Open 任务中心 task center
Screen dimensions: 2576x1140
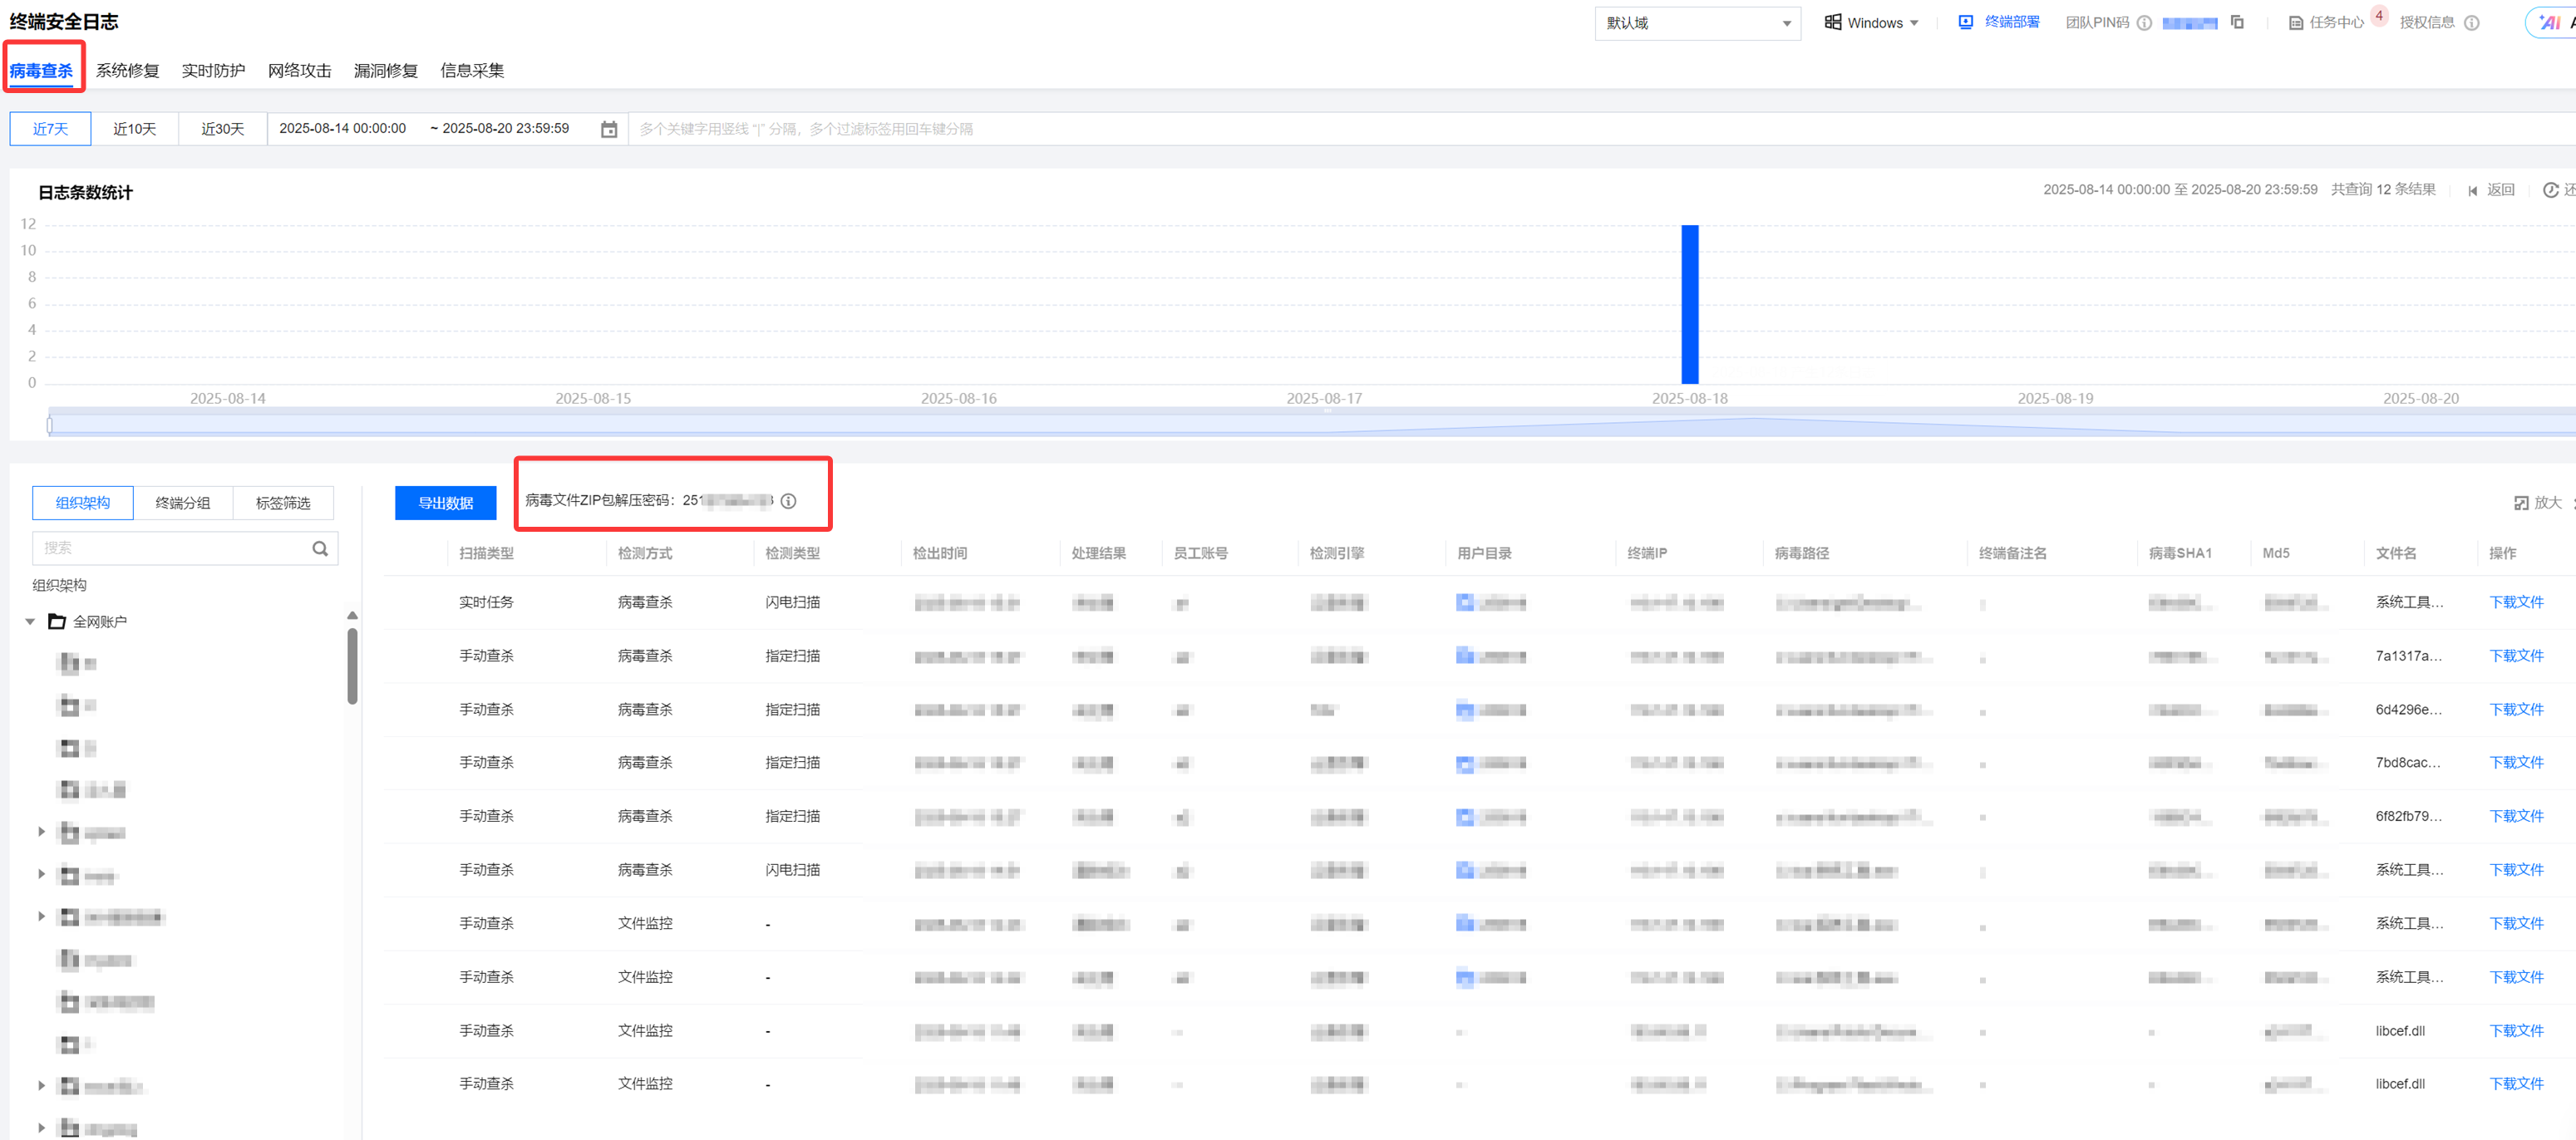point(2336,23)
